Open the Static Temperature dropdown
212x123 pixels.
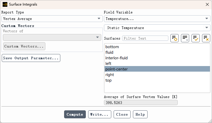157,28
